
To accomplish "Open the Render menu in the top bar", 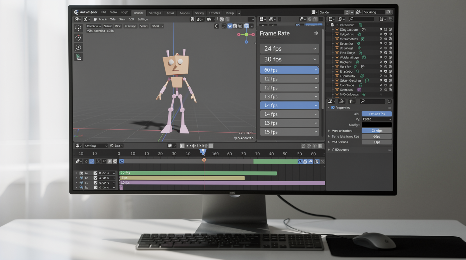I will 138,12.
